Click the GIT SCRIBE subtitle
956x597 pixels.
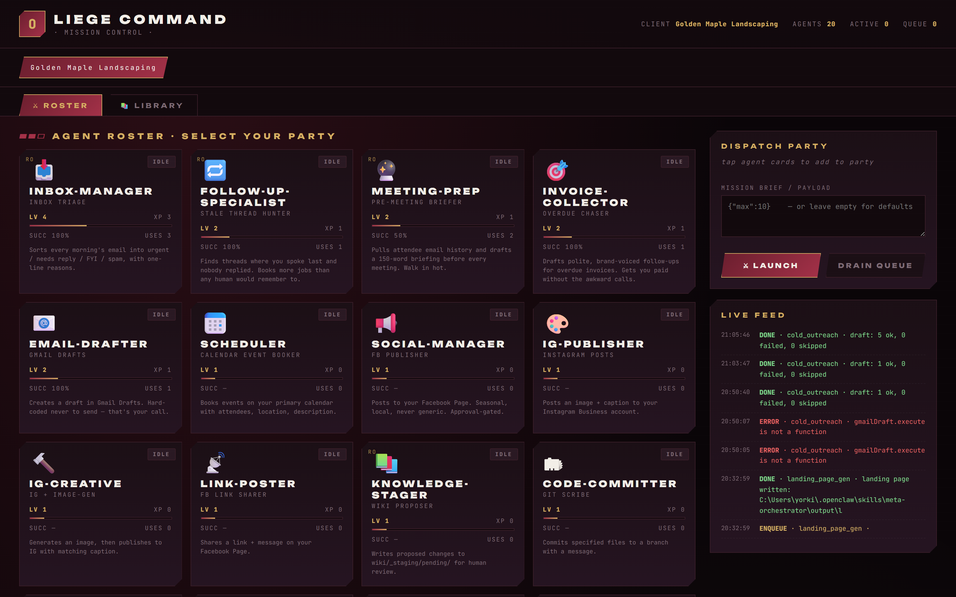click(x=566, y=495)
